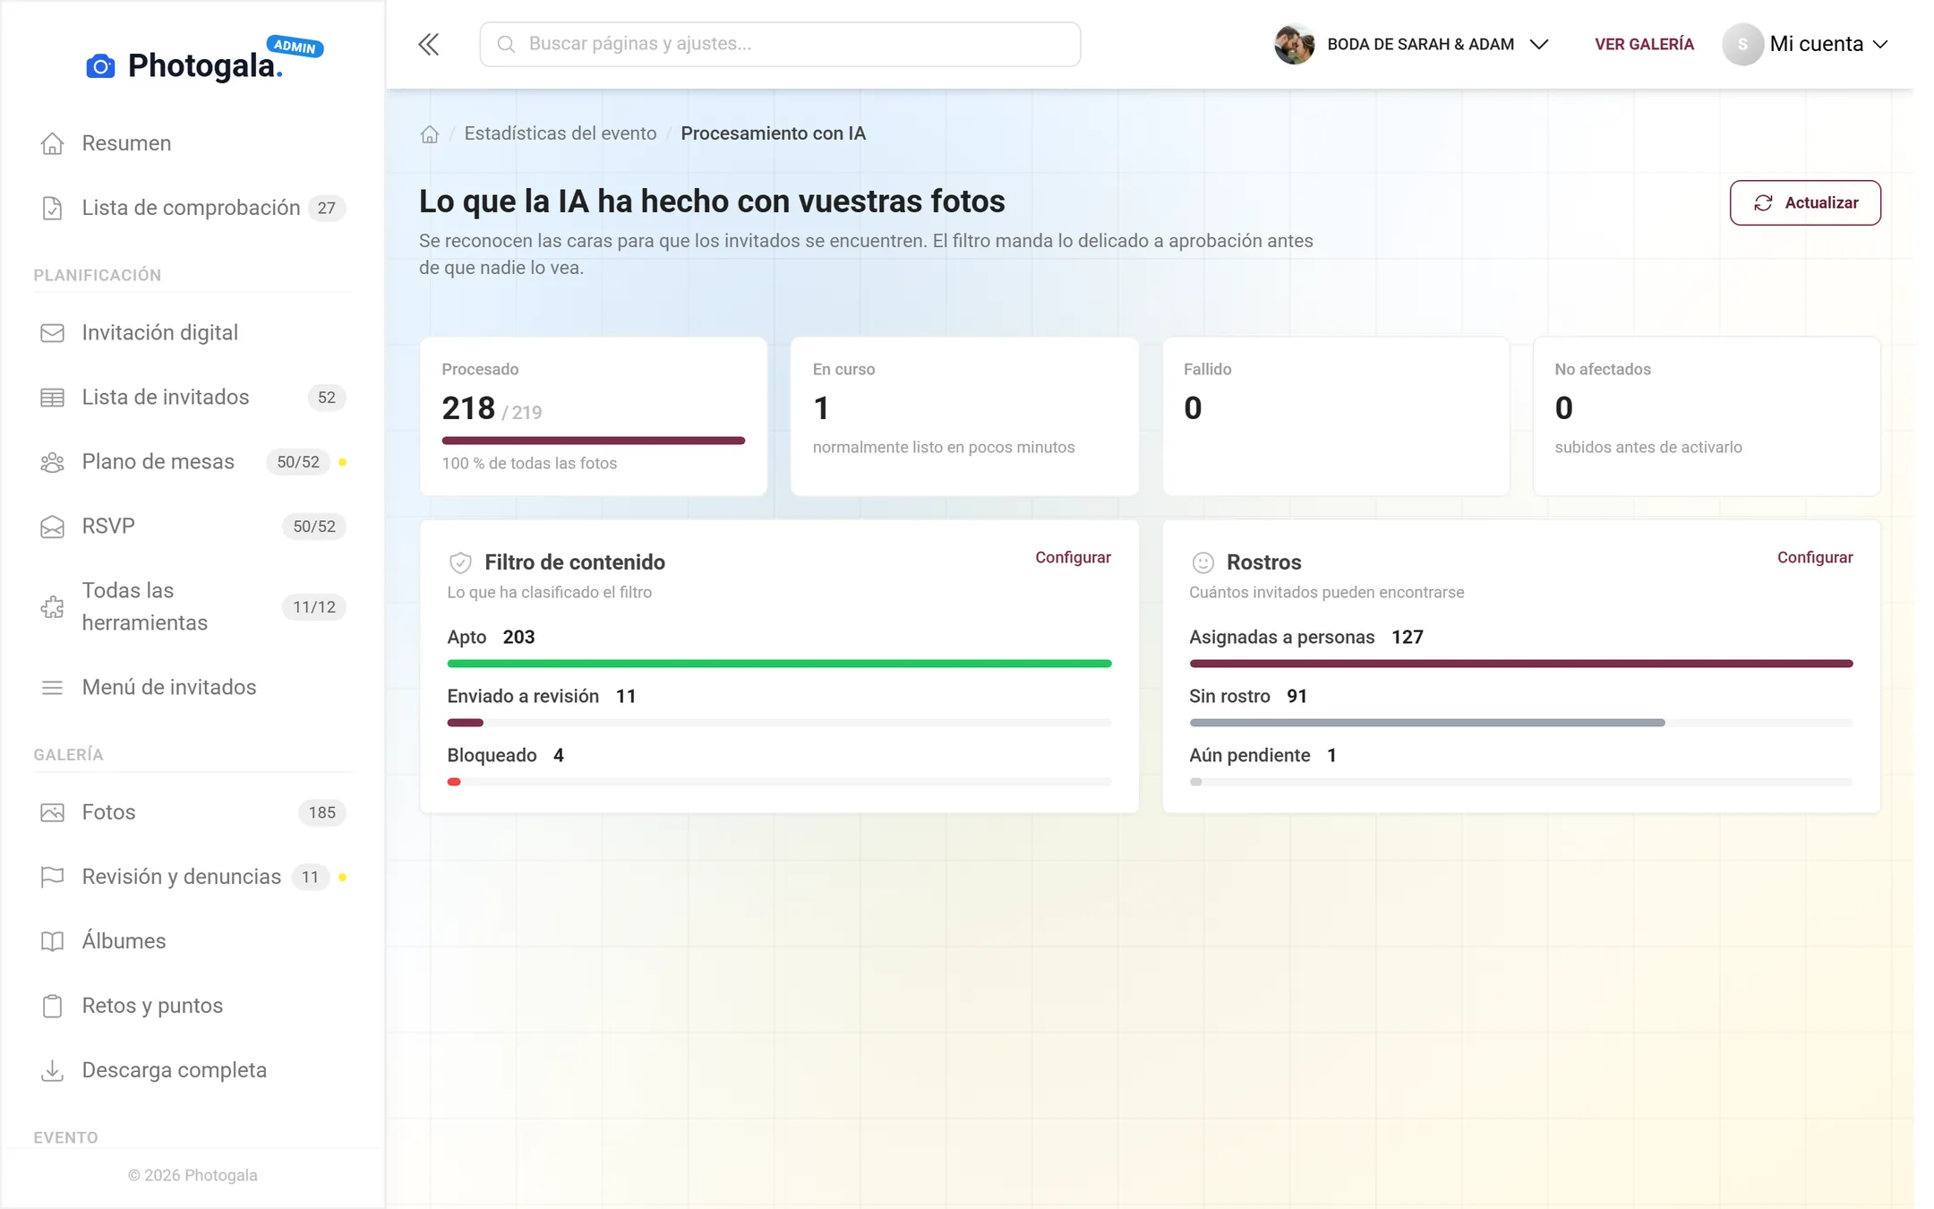Click the Enviado a revisión progress bar
1934x1209 pixels.
(x=779, y=723)
